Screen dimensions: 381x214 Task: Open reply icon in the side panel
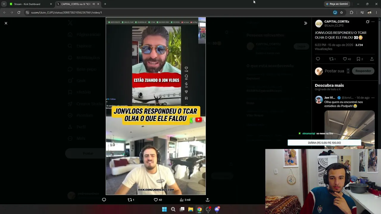pyautogui.click(x=318, y=59)
